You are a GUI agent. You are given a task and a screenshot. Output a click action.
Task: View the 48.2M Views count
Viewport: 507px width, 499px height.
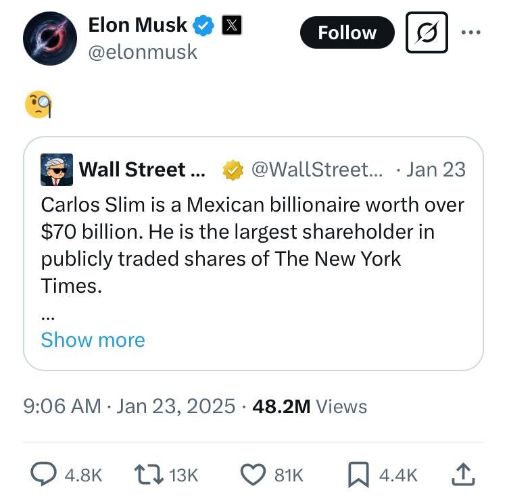coord(309,406)
